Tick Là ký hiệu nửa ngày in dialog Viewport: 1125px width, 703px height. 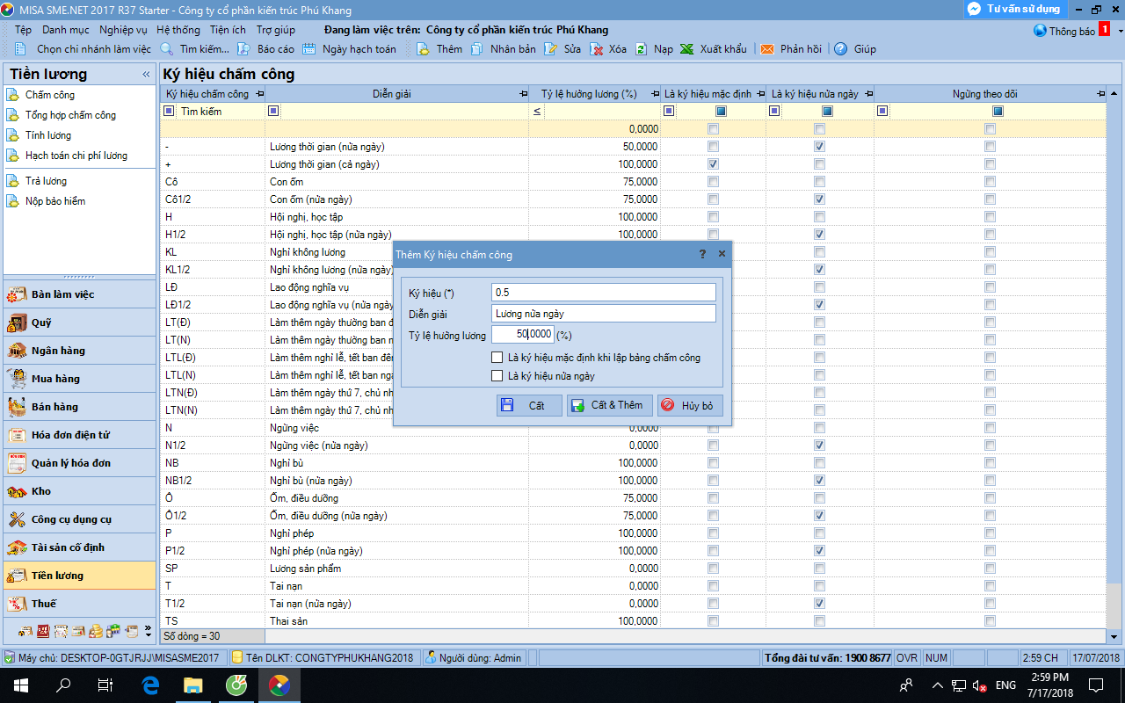(x=497, y=376)
